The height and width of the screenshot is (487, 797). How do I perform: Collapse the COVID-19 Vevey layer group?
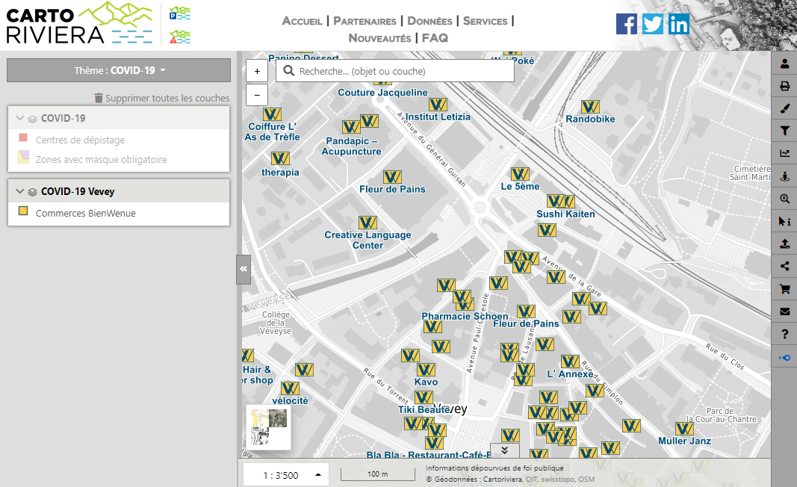[x=20, y=191]
